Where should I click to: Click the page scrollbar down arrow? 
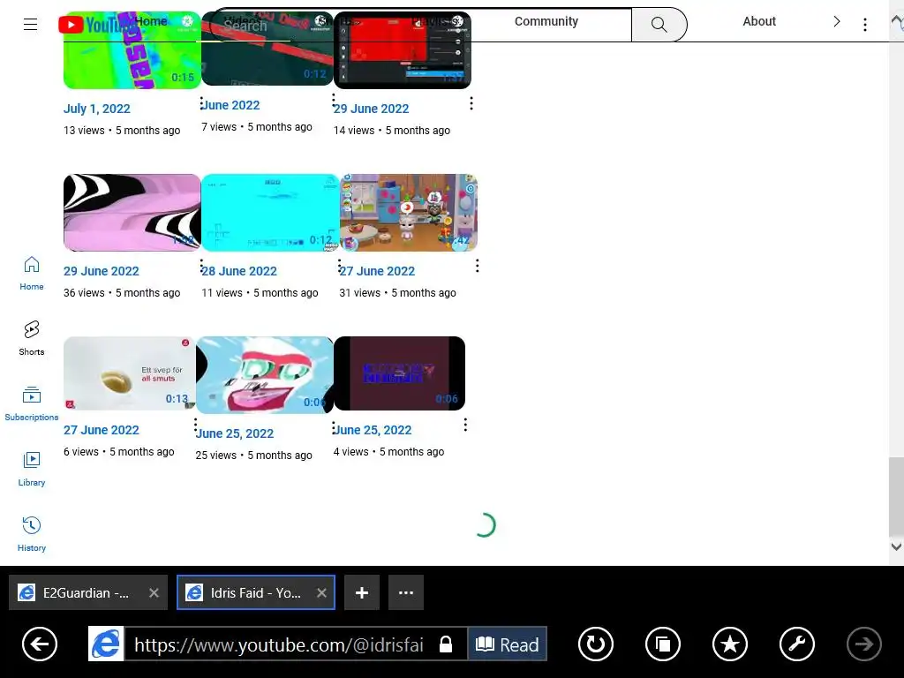tap(896, 546)
